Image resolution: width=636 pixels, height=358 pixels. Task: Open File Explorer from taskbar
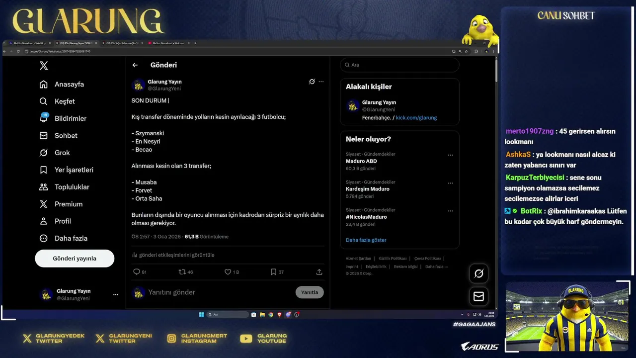(x=262, y=314)
